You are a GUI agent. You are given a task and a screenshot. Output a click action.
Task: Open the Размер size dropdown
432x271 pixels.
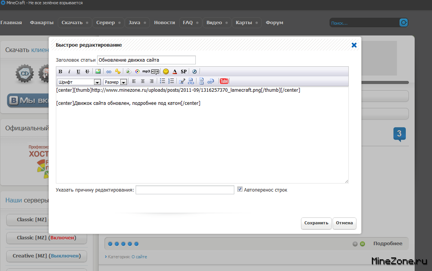click(115, 82)
